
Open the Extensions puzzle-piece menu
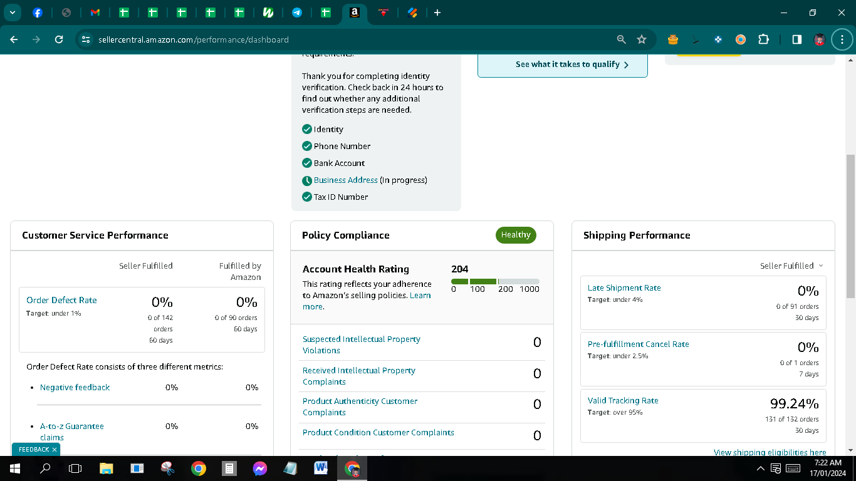click(763, 39)
